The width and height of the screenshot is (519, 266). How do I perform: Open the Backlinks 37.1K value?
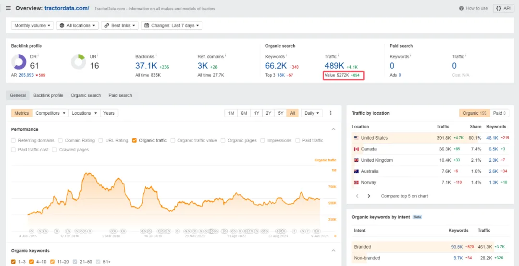click(146, 66)
